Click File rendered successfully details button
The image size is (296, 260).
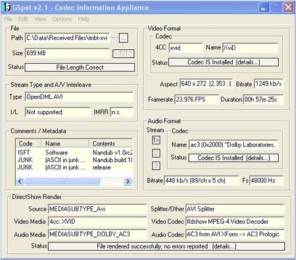(x=166, y=246)
